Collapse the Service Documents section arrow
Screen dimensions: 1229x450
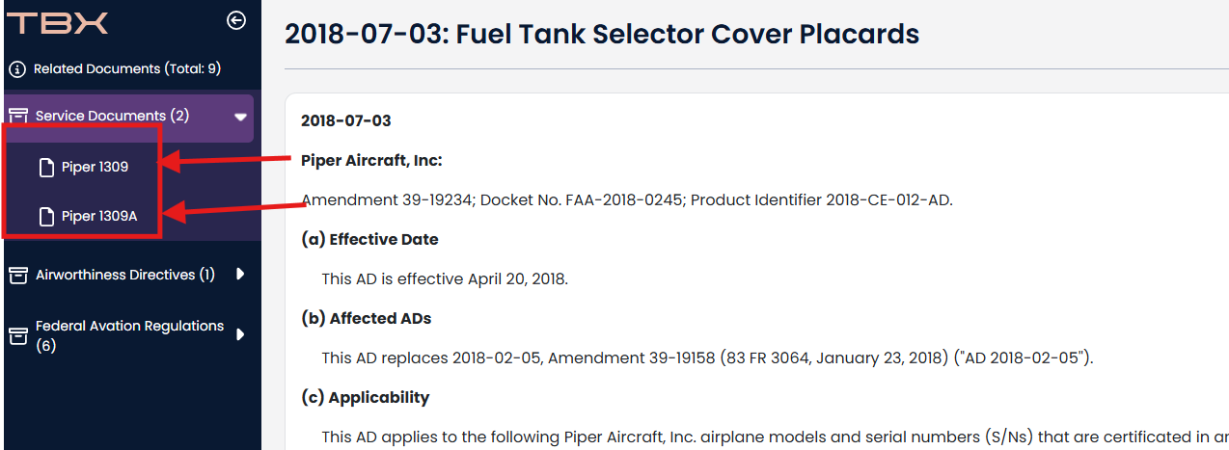[240, 117]
